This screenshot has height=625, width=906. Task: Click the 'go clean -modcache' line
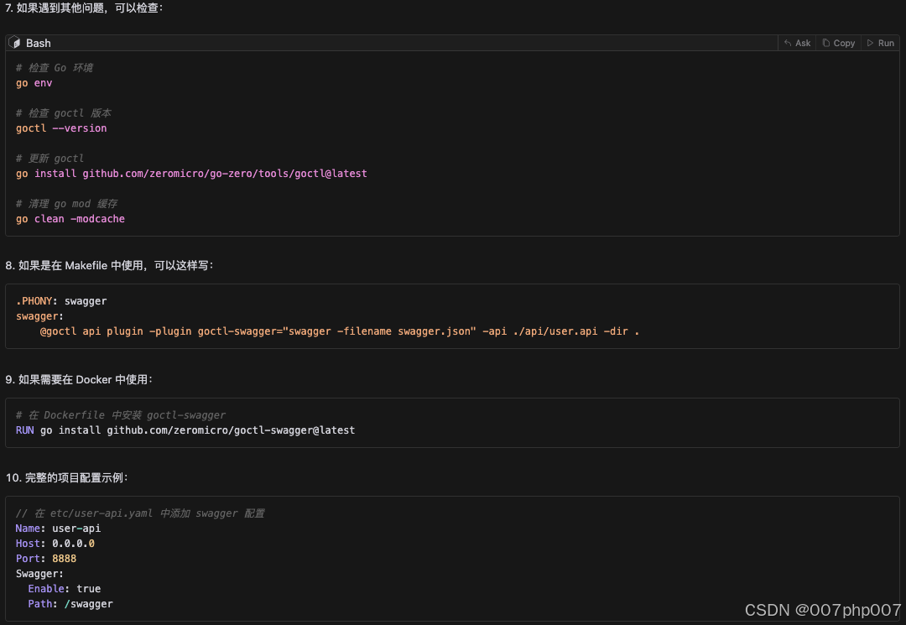(x=70, y=218)
